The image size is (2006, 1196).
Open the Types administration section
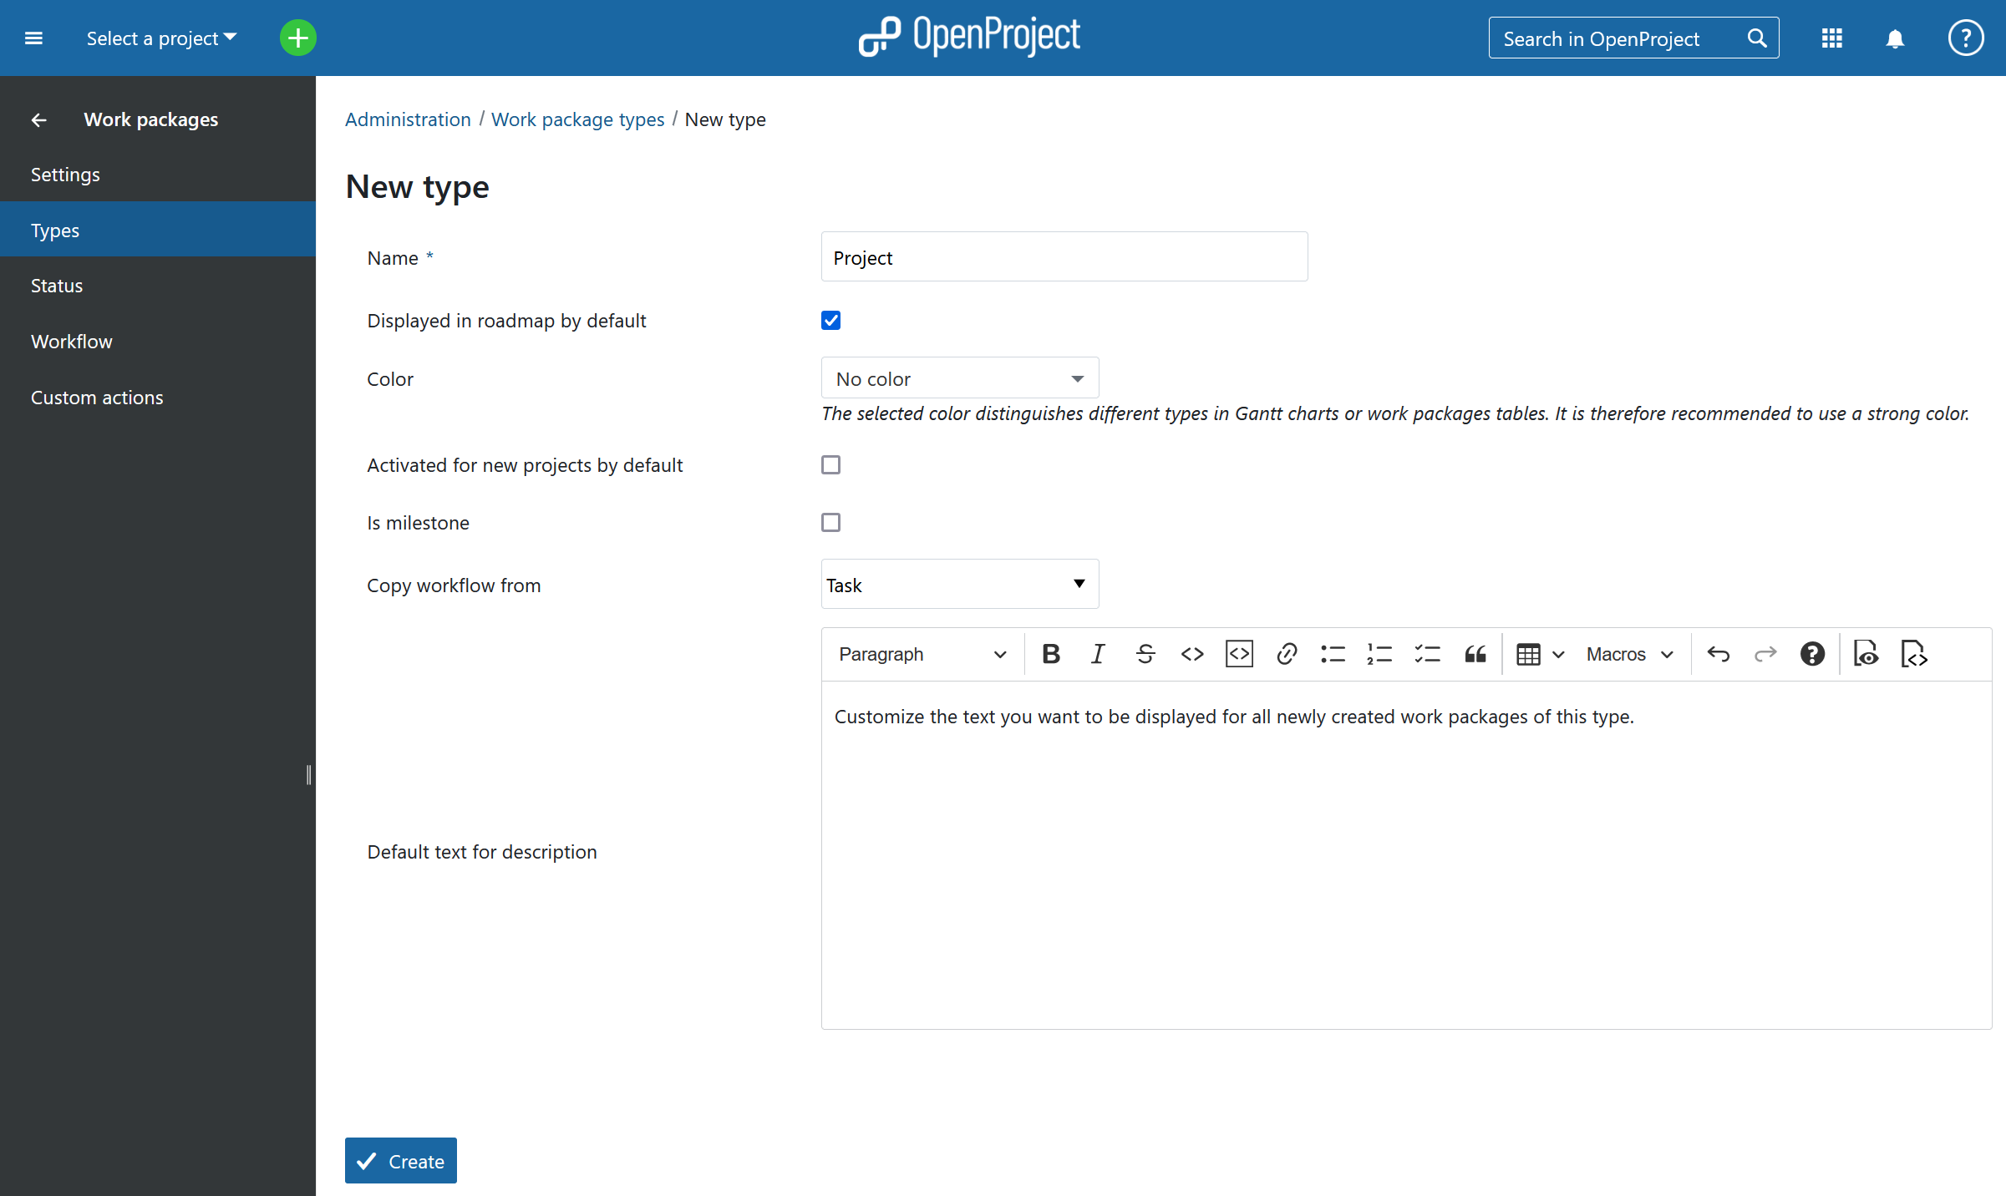tap(158, 229)
